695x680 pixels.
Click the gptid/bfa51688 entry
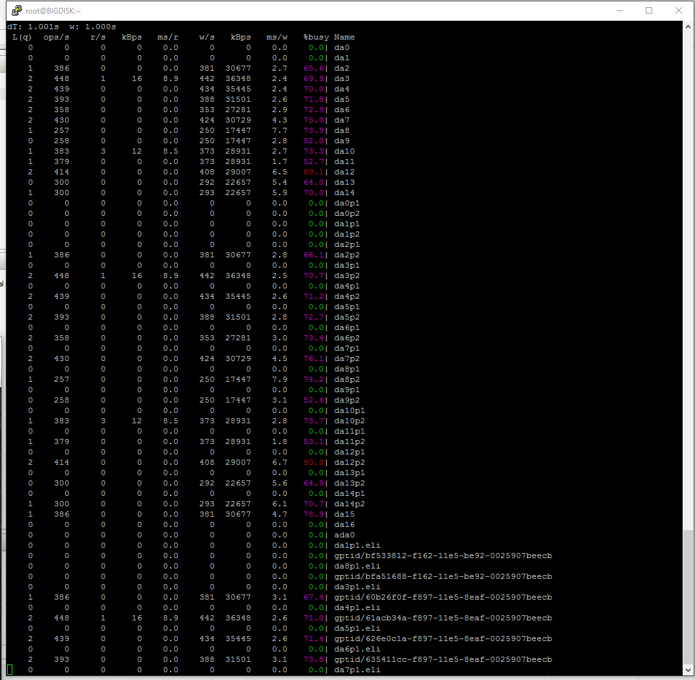pyautogui.click(x=443, y=576)
